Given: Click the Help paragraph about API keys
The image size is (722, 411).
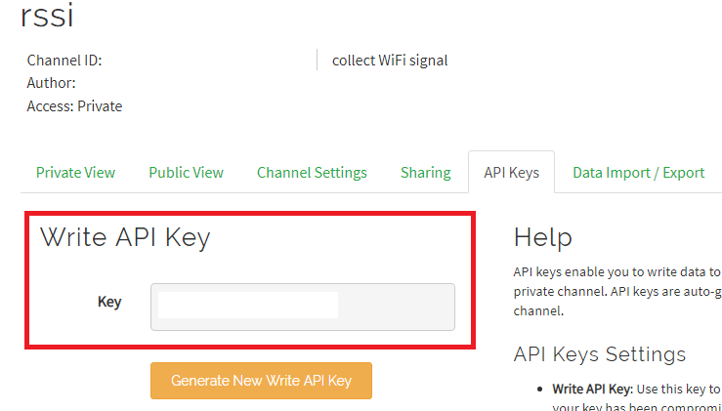Looking at the screenshot, I should tap(616, 292).
